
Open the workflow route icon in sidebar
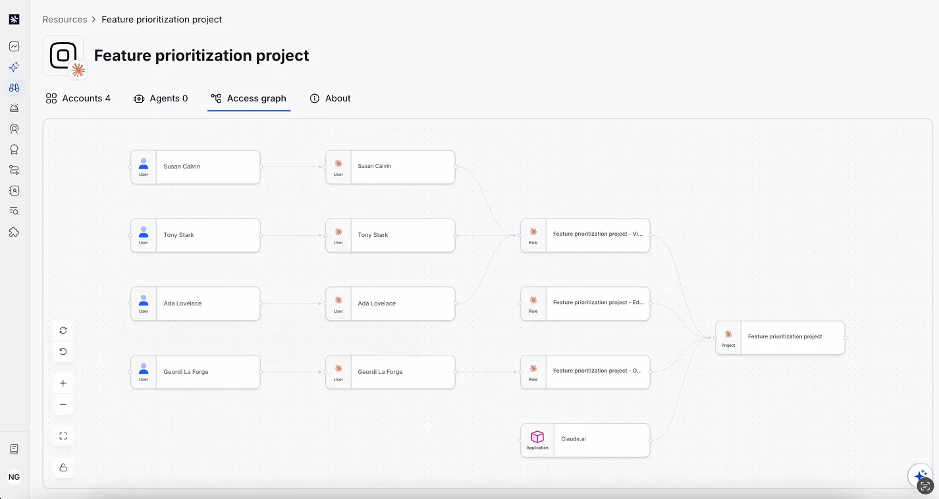click(14, 170)
